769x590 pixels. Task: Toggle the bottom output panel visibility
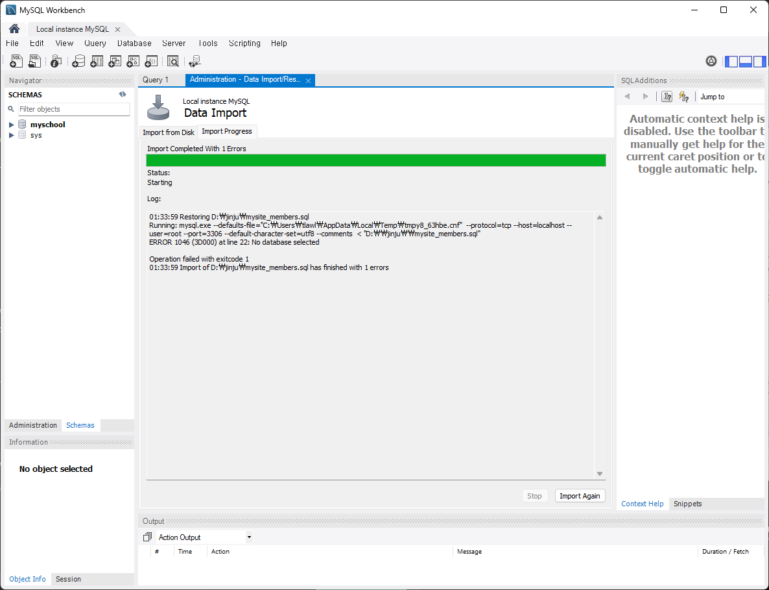pos(746,62)
